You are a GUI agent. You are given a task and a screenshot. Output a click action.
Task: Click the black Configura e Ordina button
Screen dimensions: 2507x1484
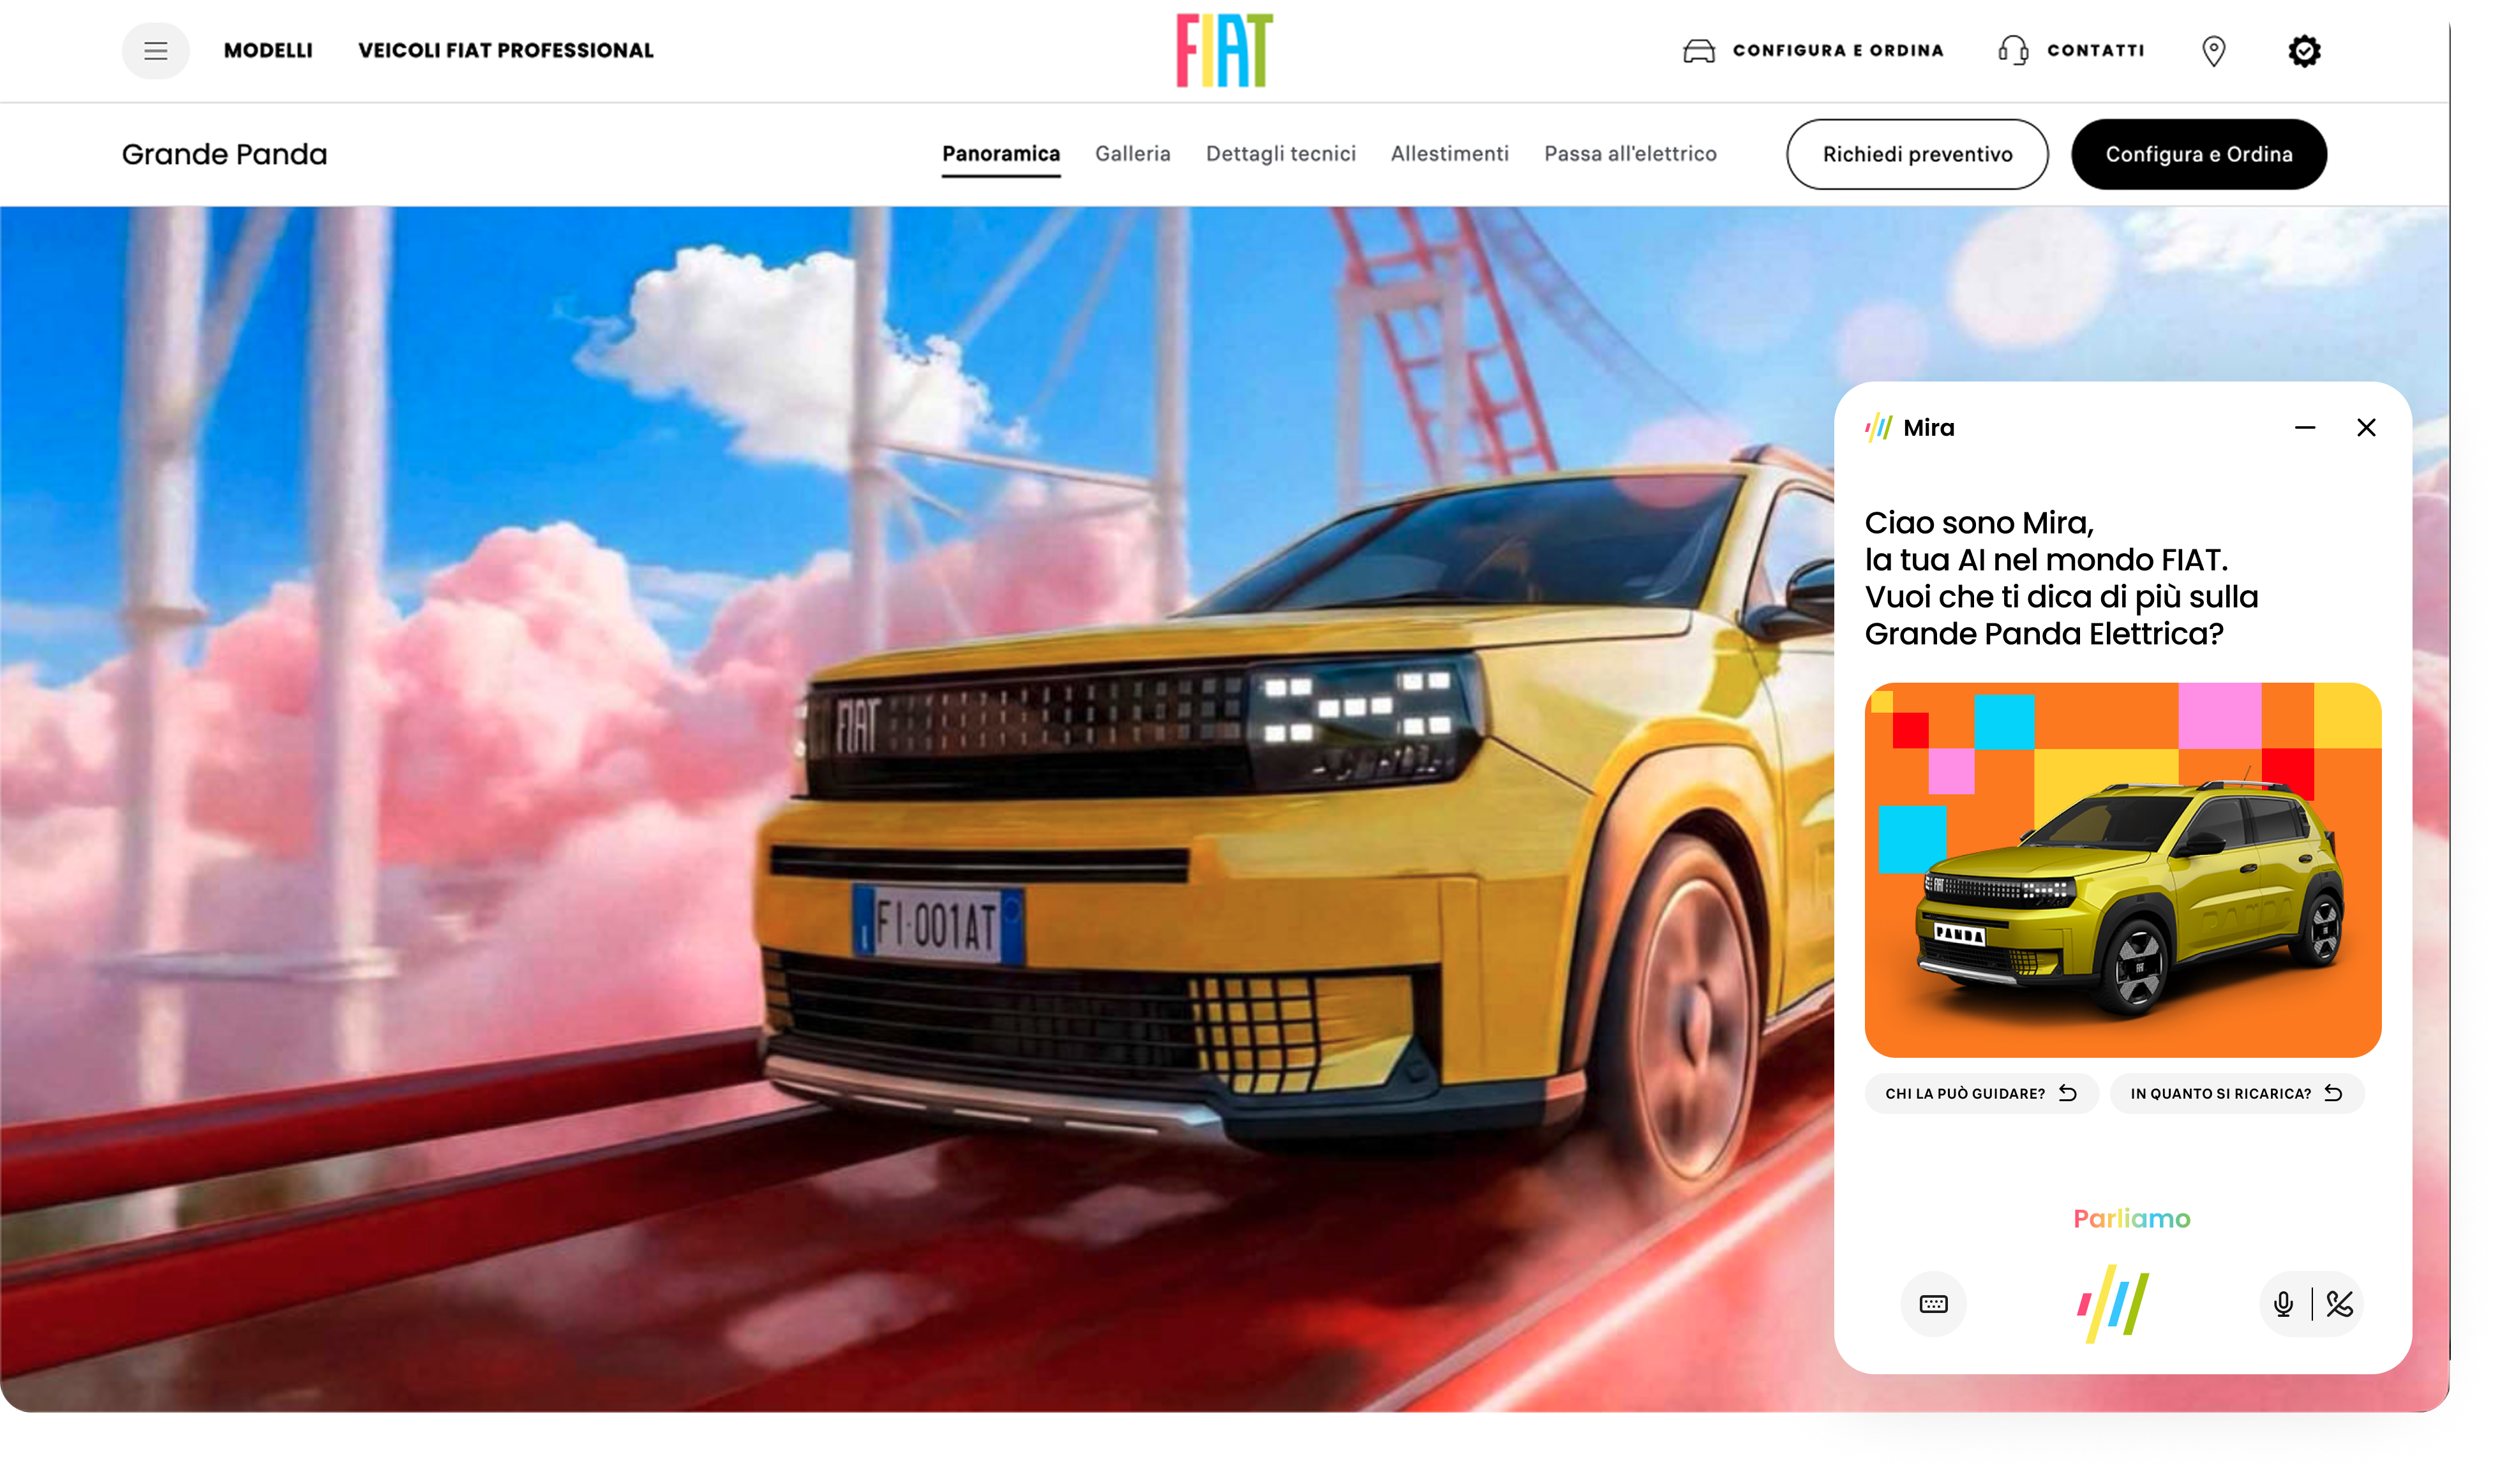(2198, 154)
